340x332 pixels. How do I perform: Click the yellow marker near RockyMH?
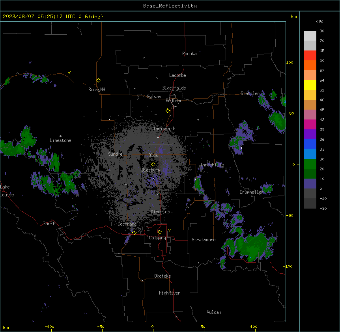click(x=98, y=80)
